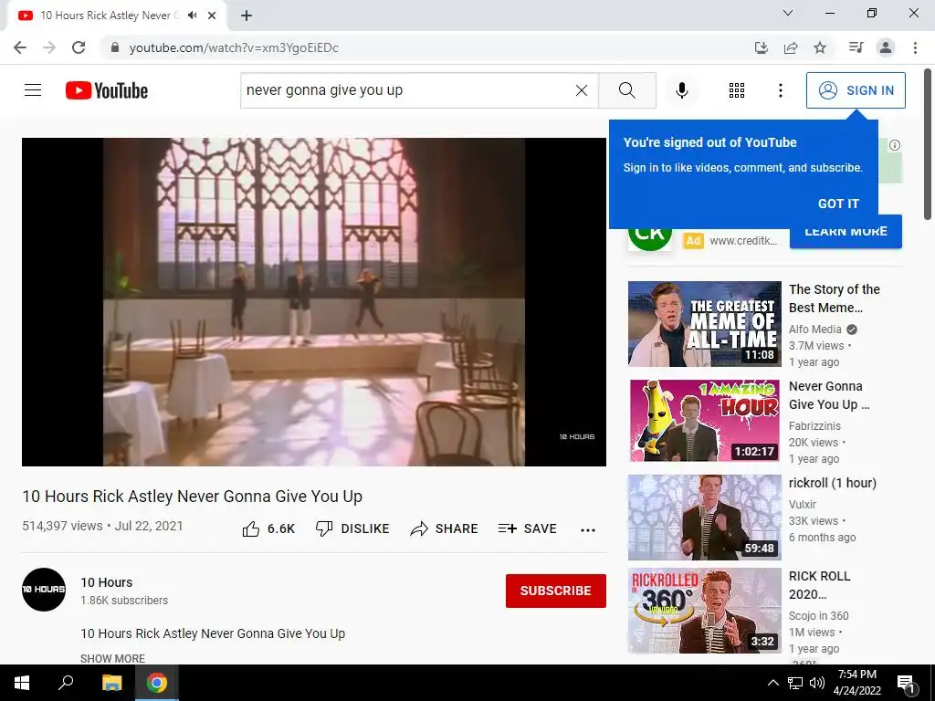Open 'Never Gonna Give You Up' suggestion title
This screenshot has width=935, height=701.
click(829, 395)
